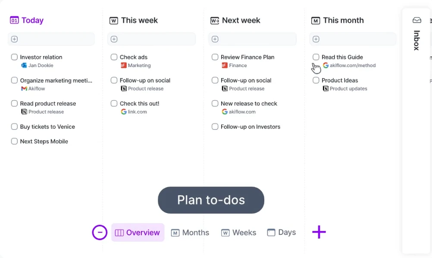This screenshot has height=258, width=432.
Task: Click the Today calendar icon
Action: tap(14, 20)
